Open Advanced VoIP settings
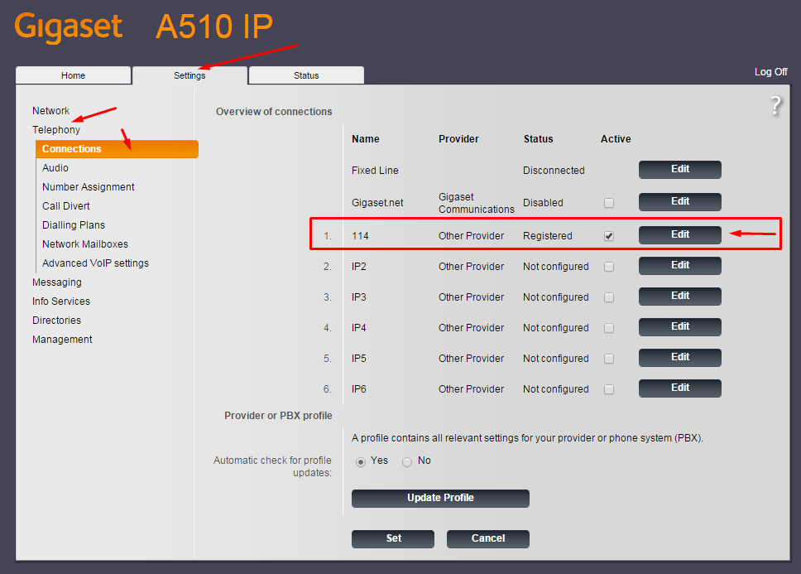This screenshot has width=801, height=574. (x=95, y=263)
